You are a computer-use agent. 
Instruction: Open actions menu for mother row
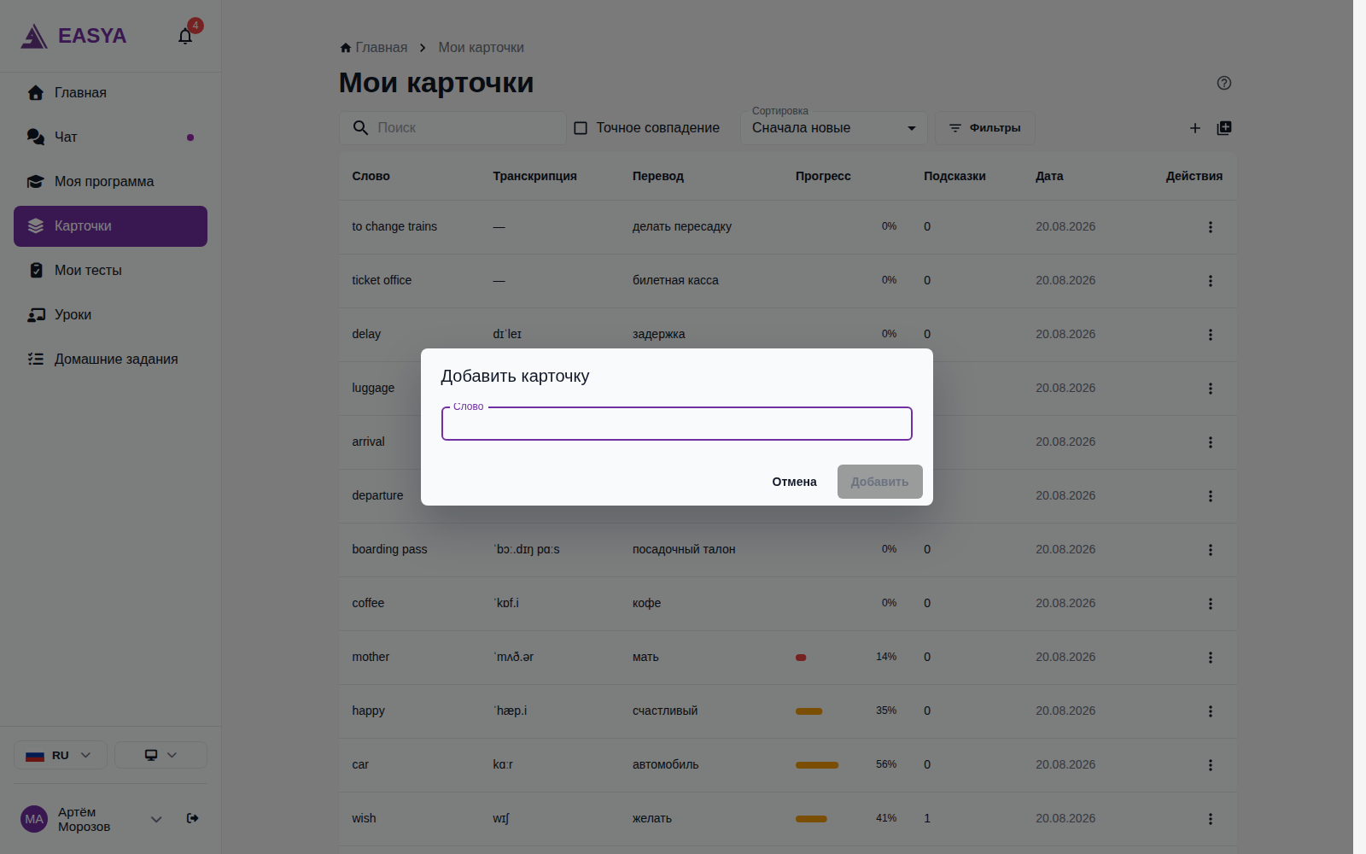tap(1211, 658)
